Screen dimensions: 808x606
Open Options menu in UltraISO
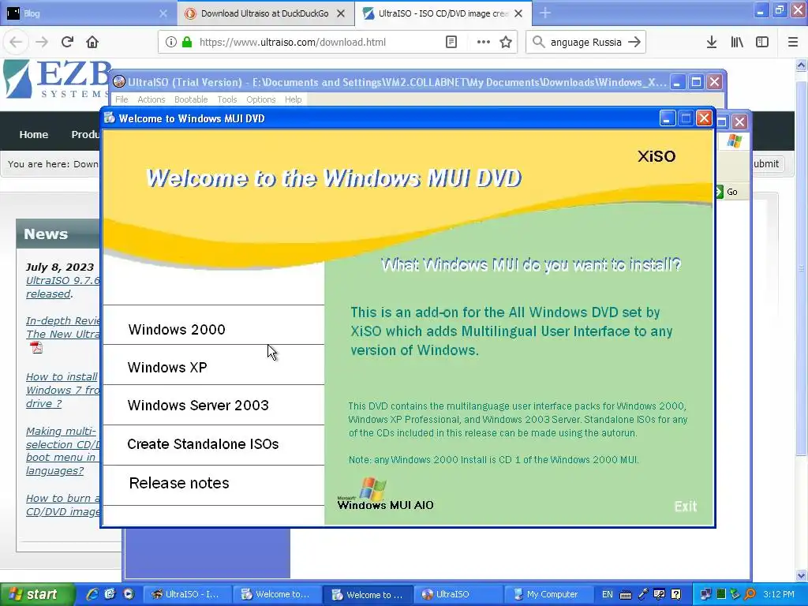pos(260,99)
